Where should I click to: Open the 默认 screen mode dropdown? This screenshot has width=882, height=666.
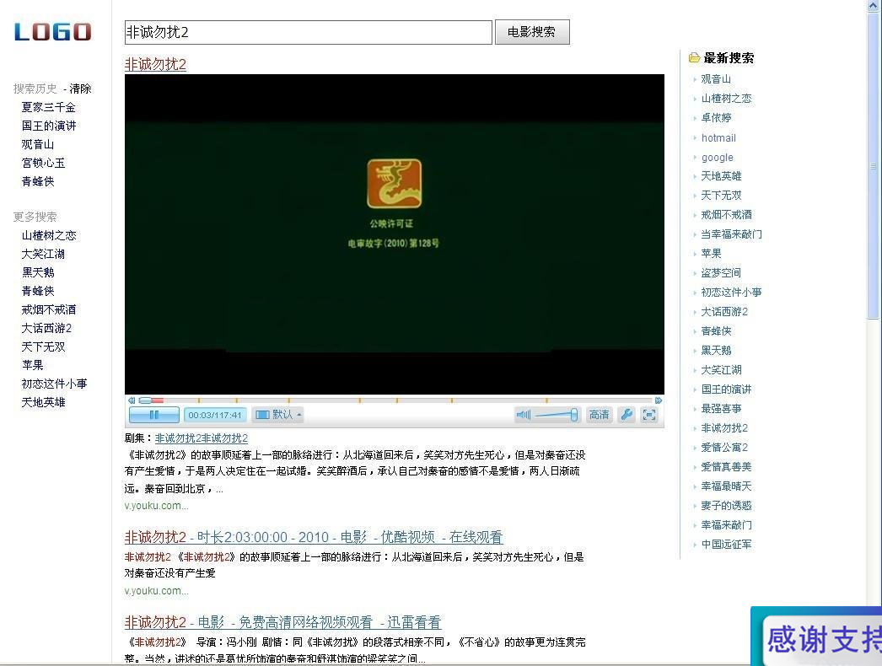click(278, 415)
